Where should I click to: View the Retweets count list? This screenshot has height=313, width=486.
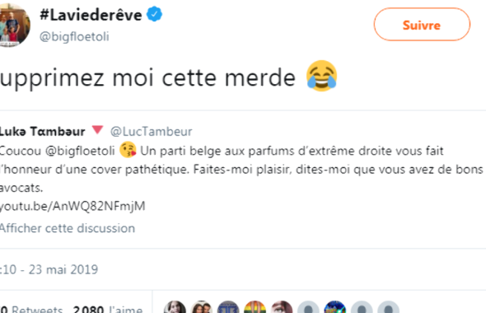pos(31,309)
